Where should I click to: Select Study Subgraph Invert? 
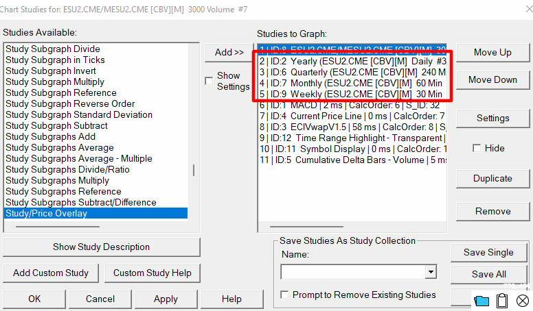pyautogui.click(x=96, y=71)
